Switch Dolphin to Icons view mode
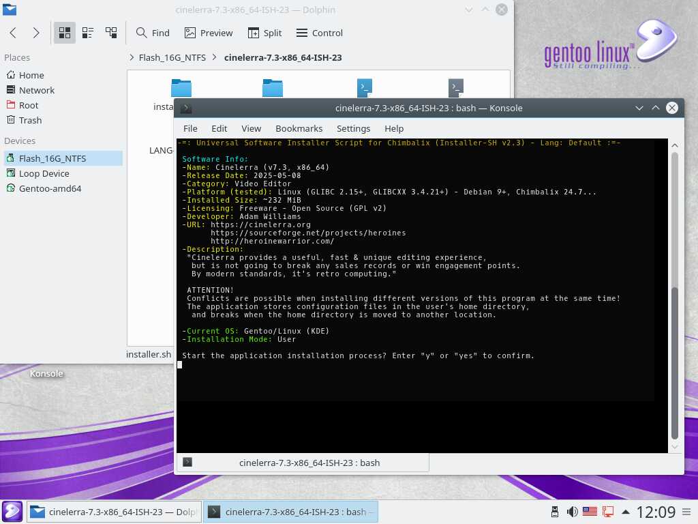Image resolution: width=698 pixels, height=524 pixels. tap(65, 33)
